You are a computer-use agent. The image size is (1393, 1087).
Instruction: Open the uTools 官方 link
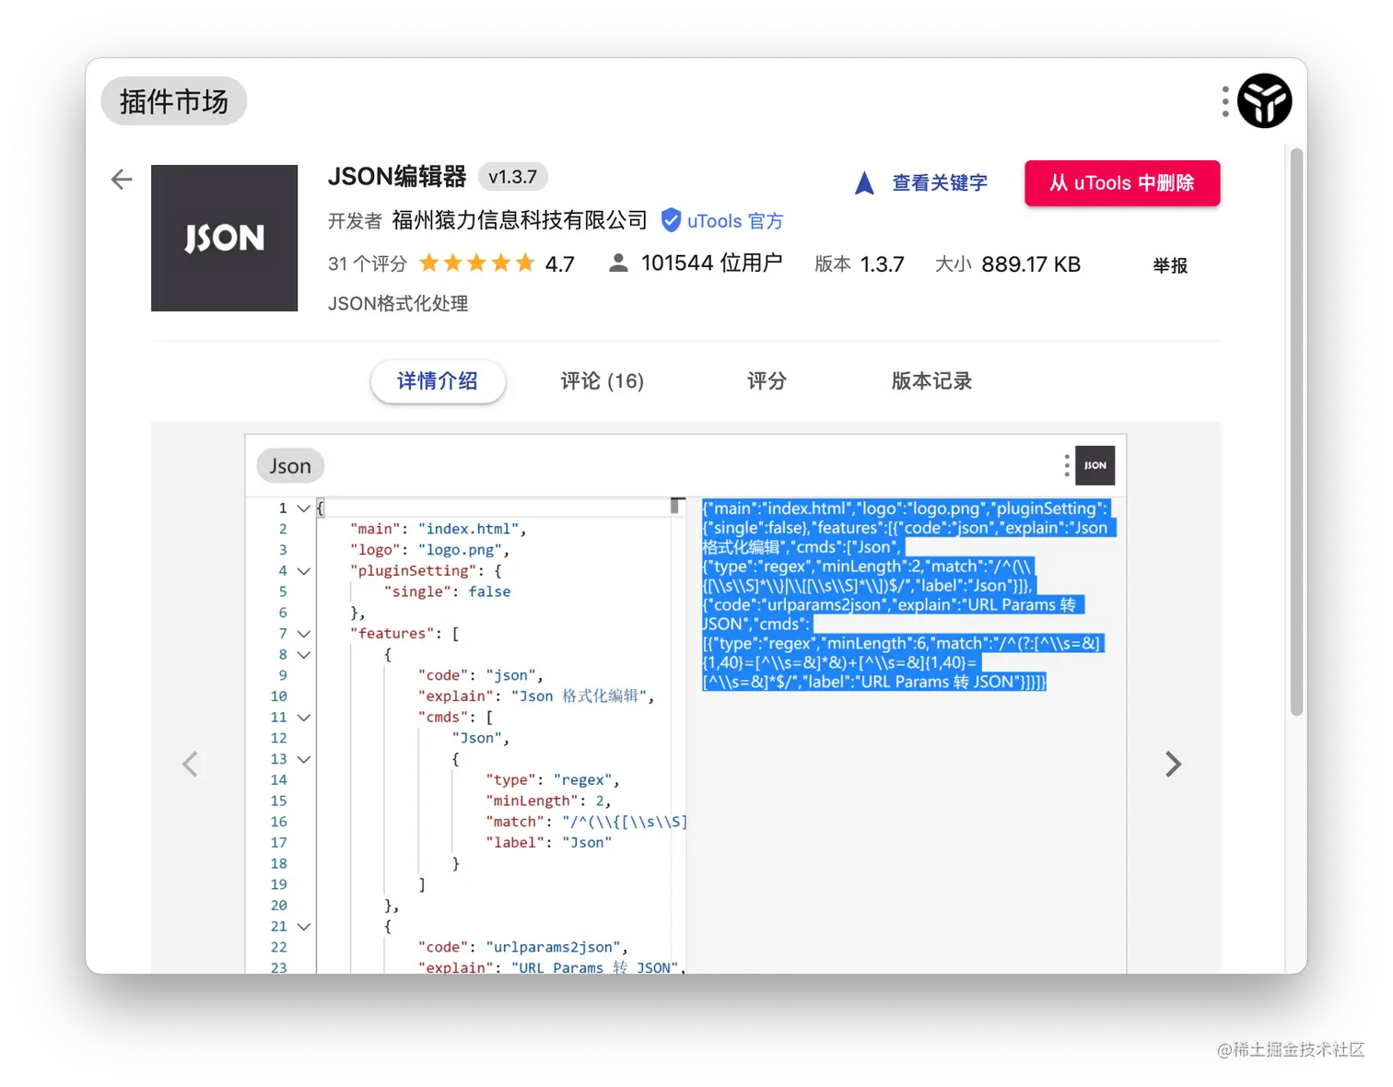(x=734, y=221)
